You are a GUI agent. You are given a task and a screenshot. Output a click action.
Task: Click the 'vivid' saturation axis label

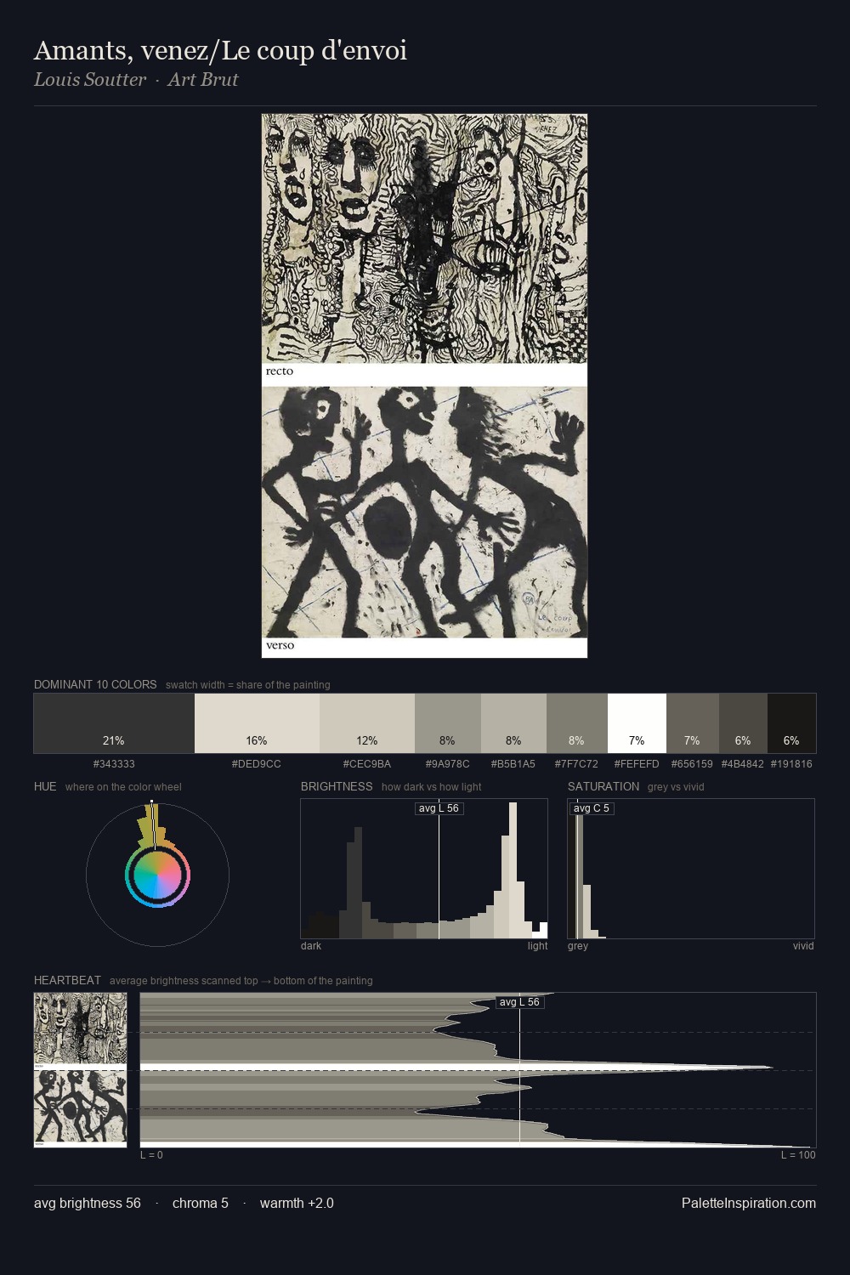click(803, 946)
